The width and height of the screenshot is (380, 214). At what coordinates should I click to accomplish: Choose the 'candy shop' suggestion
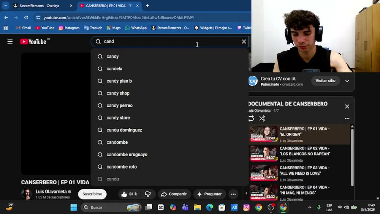pos(170,93)
